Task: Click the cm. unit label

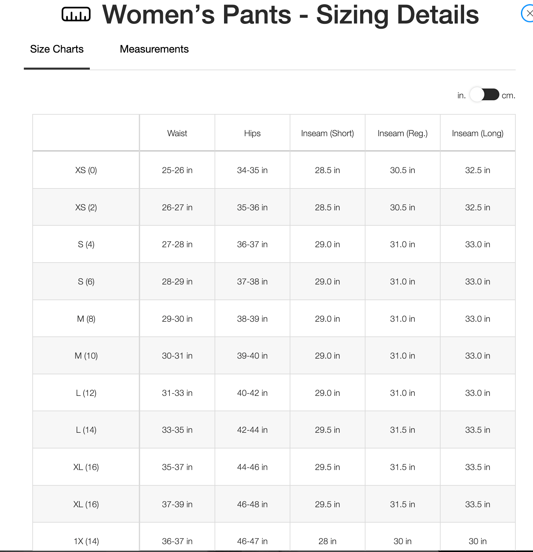Action: (x=509, y=96)
